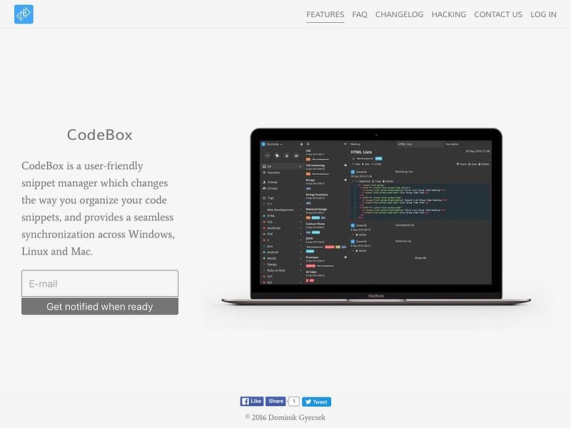Click the blue CodeBox logo icon
The height and width of the screenshot is (428, 571).
click(x=24, y=14)
